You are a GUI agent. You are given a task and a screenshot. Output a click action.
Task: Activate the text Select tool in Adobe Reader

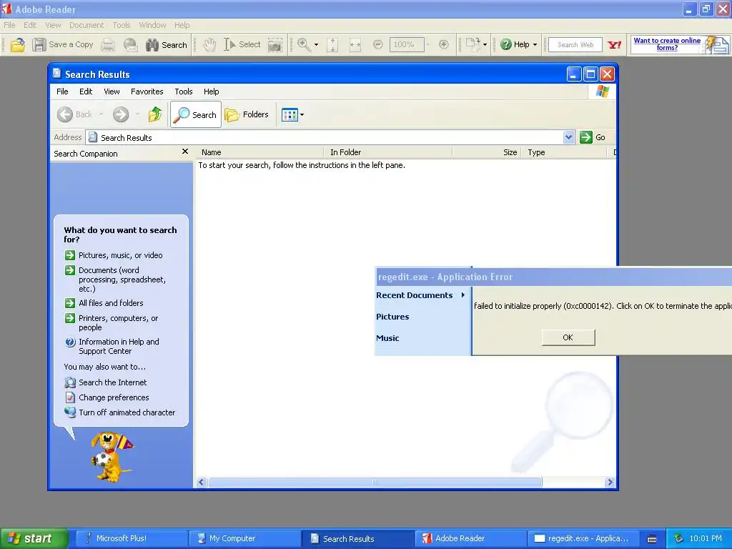[x=242, y=44]
